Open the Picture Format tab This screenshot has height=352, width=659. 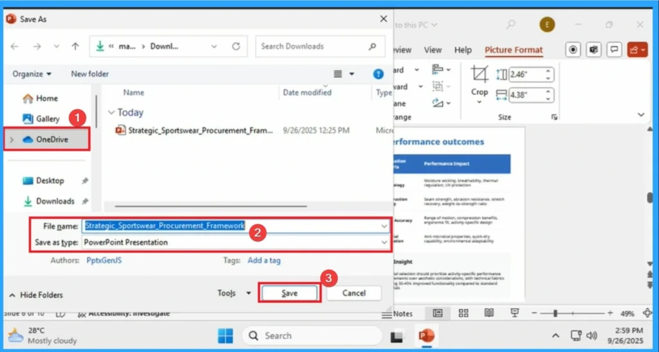[514, 50]
